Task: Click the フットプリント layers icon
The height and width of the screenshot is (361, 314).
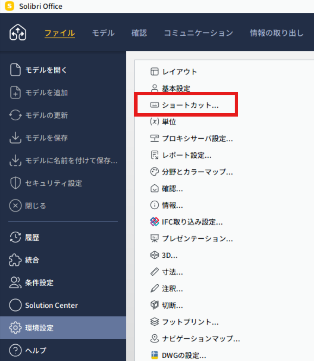Action: pyautogui.click(x=155, y=322)
